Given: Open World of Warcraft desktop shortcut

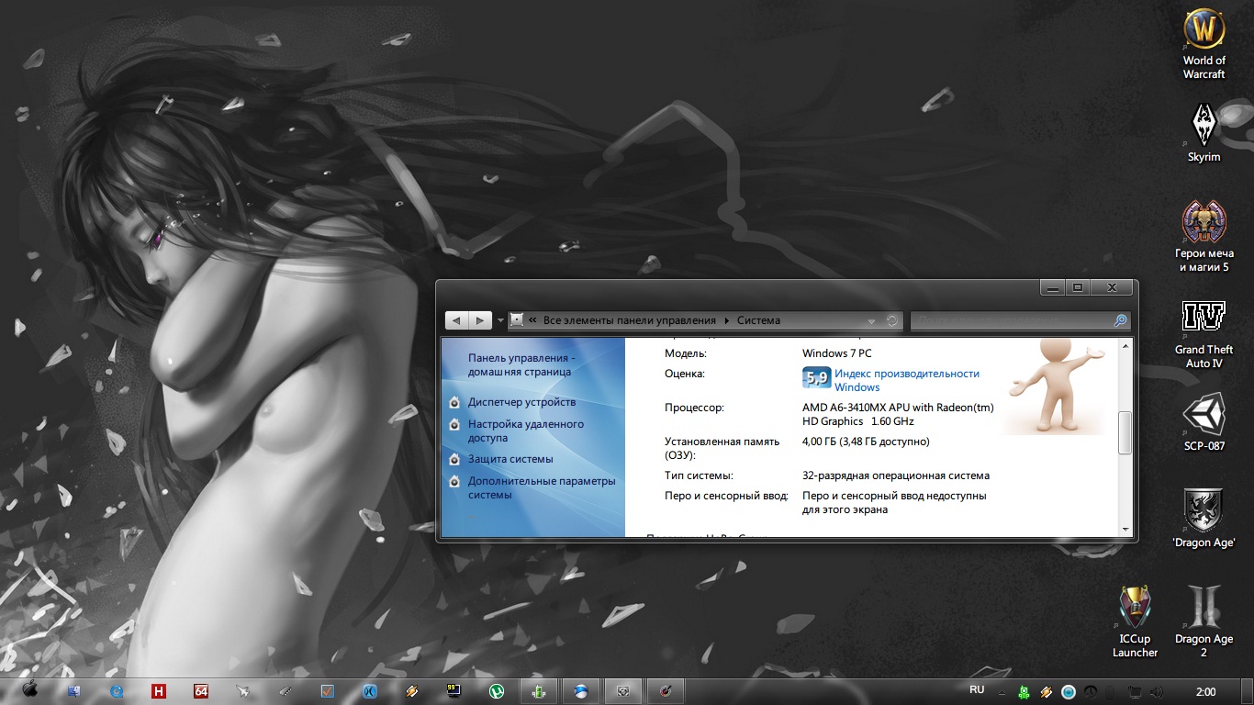Looking at the screenshot, I should point(1204,43).
